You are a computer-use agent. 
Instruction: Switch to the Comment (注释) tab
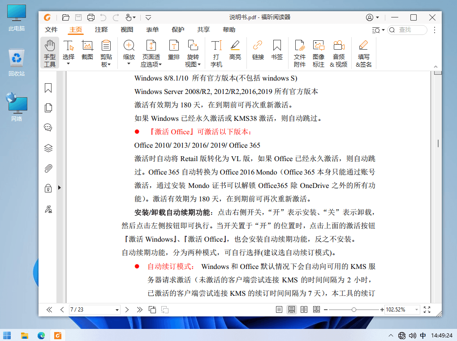pyautogui.click(x=101, y=30)
